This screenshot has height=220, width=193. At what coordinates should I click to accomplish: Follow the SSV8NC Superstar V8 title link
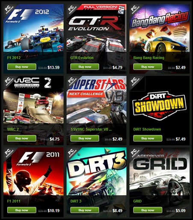(91, 129)
